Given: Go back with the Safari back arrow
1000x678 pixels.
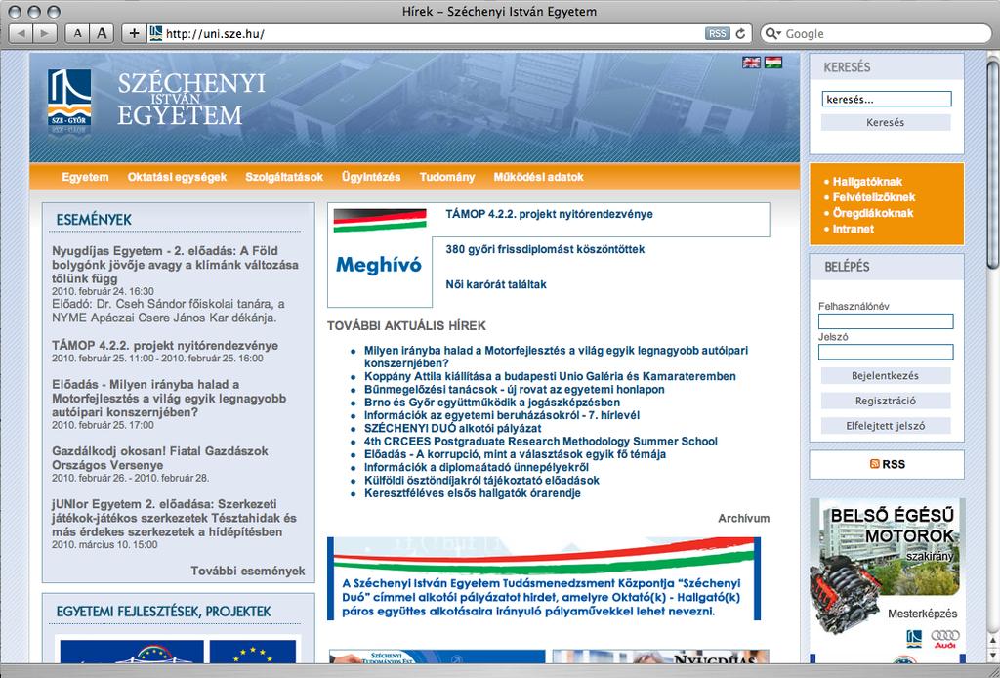Looking at the screenshot, I should pyautogui.click(x=21, y=33).
